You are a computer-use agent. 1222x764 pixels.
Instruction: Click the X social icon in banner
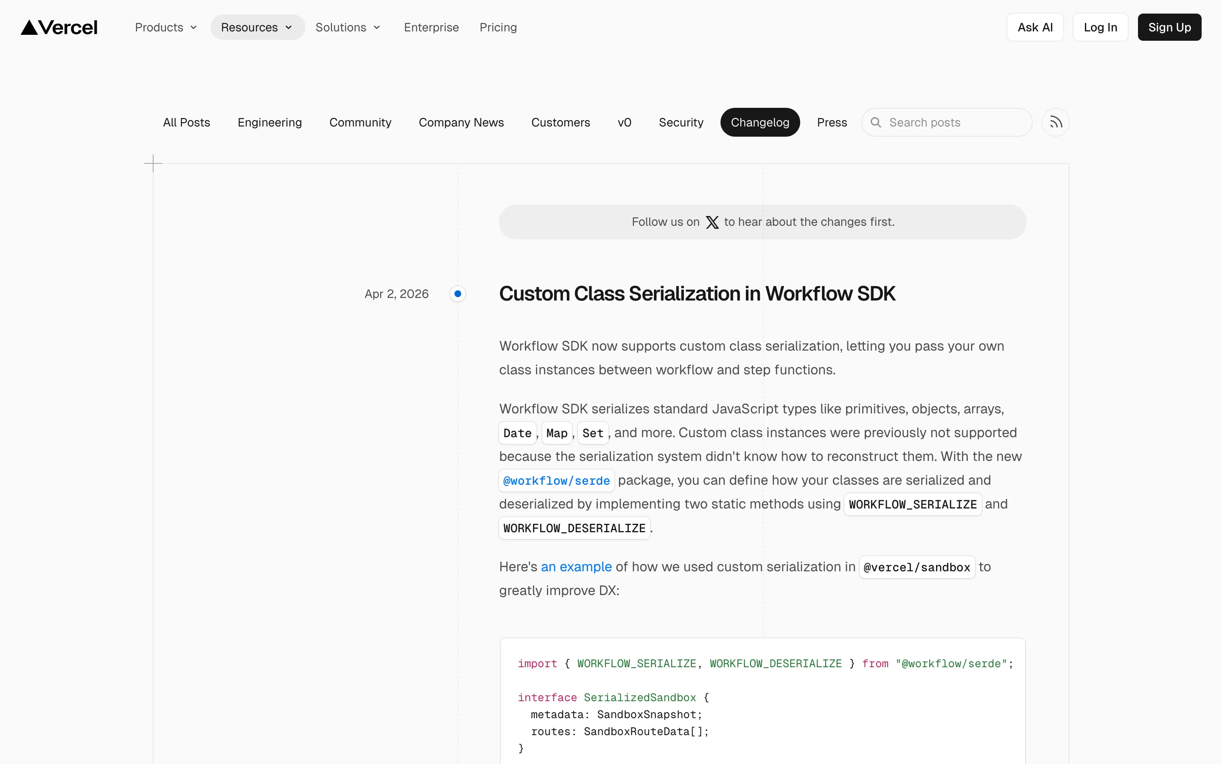[712, 222]
